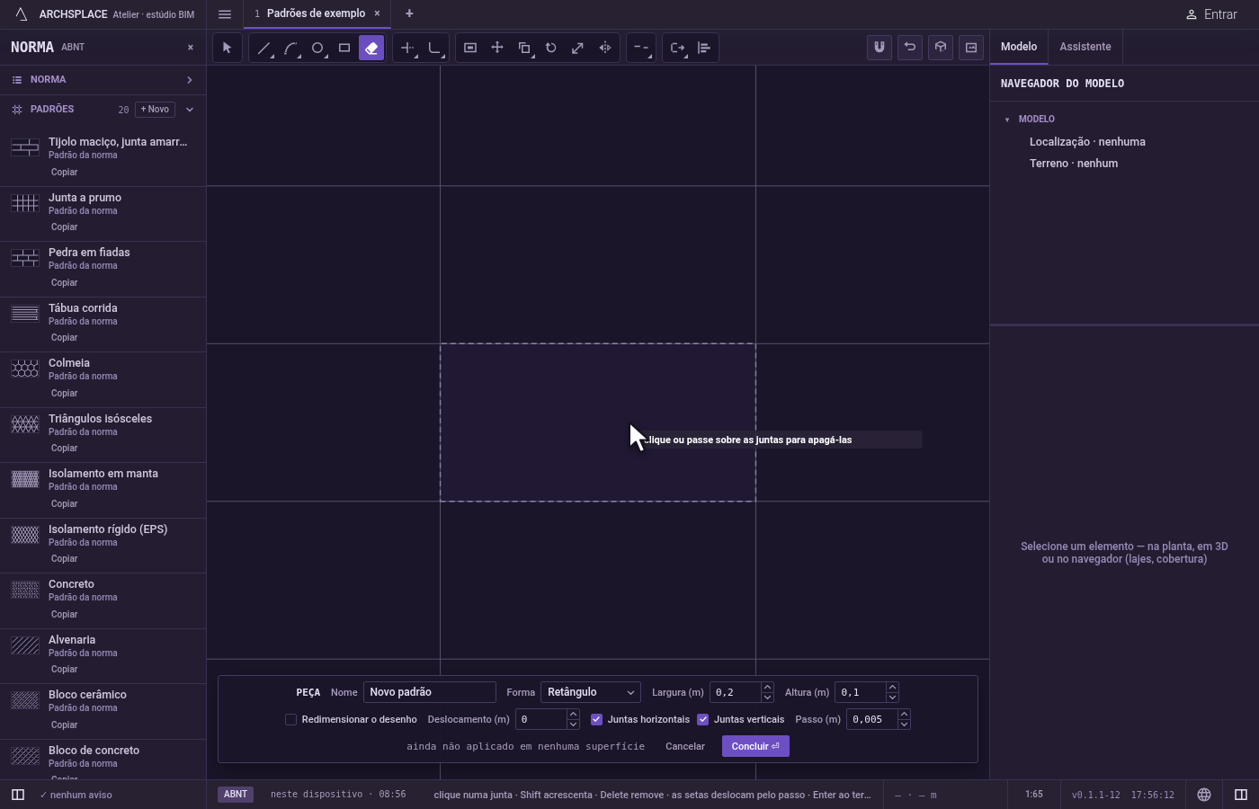
Task: Select the Move tool (four arrows)
Action: tap(497, 48)
